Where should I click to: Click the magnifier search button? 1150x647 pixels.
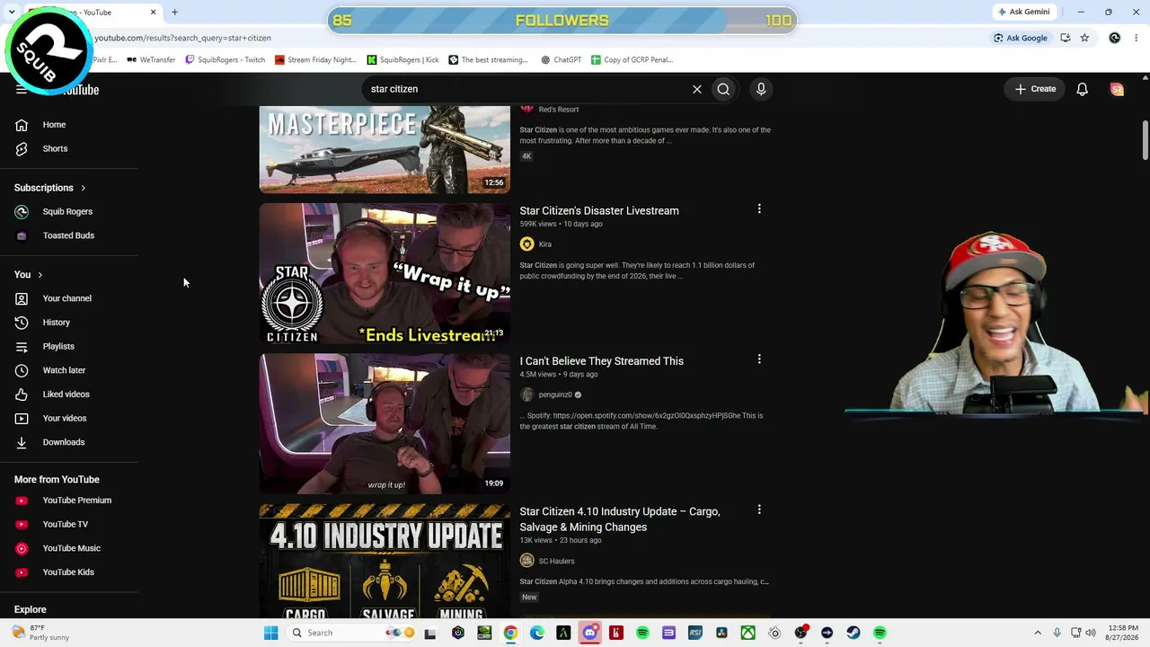[723, 89]
